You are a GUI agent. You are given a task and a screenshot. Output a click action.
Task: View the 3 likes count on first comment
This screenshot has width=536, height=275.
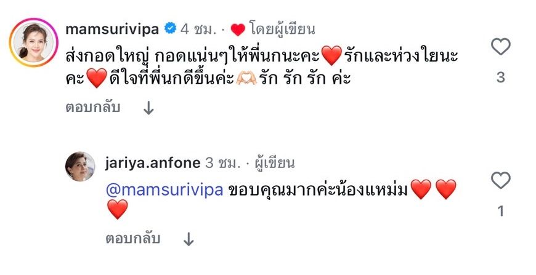point(500,78)
